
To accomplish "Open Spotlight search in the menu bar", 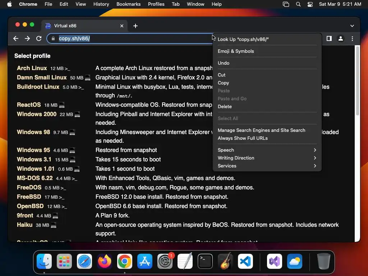I will tap(298, 4).
